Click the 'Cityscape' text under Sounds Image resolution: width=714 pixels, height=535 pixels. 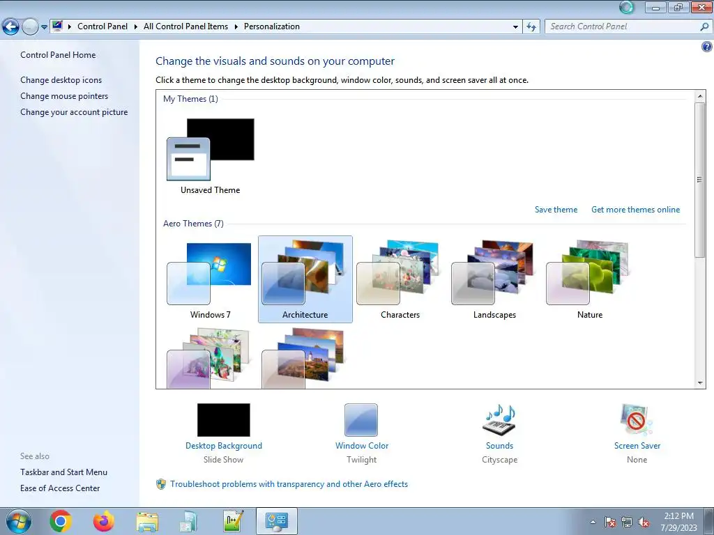(499, 460)
